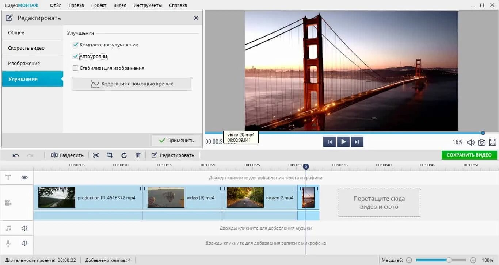Jump to next frame button

click(x=357, y=142)
